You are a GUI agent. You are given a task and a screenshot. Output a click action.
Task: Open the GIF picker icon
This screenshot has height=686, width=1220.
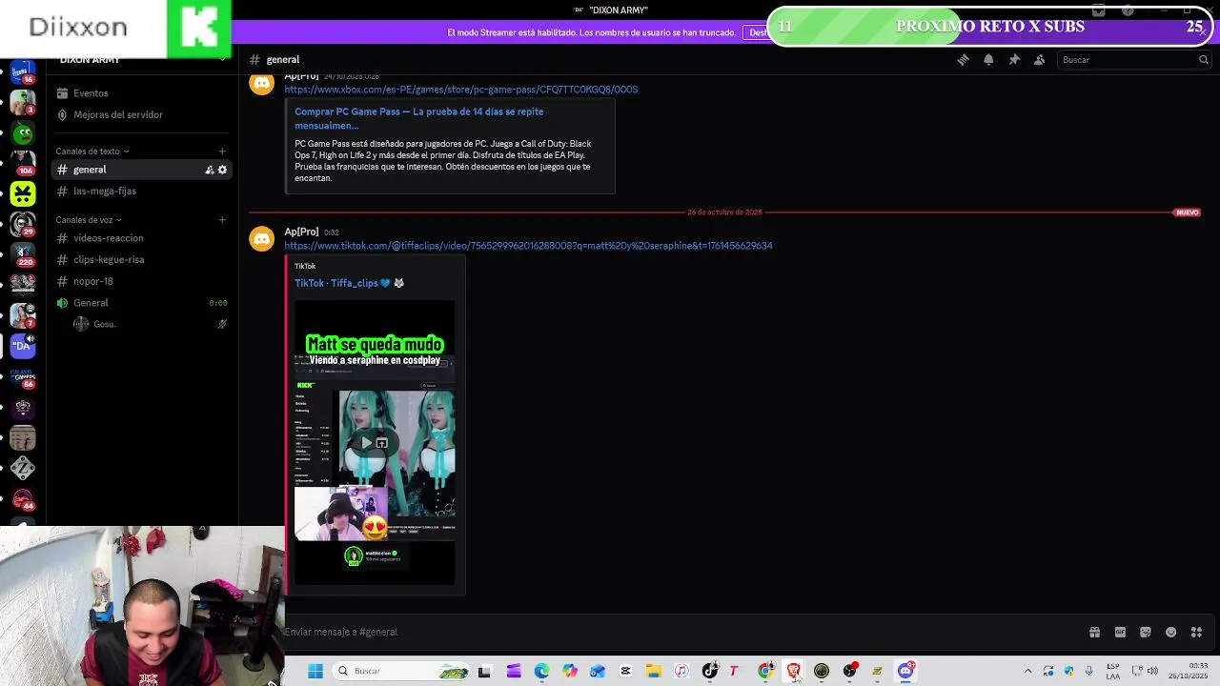[x=1120, y=632]
